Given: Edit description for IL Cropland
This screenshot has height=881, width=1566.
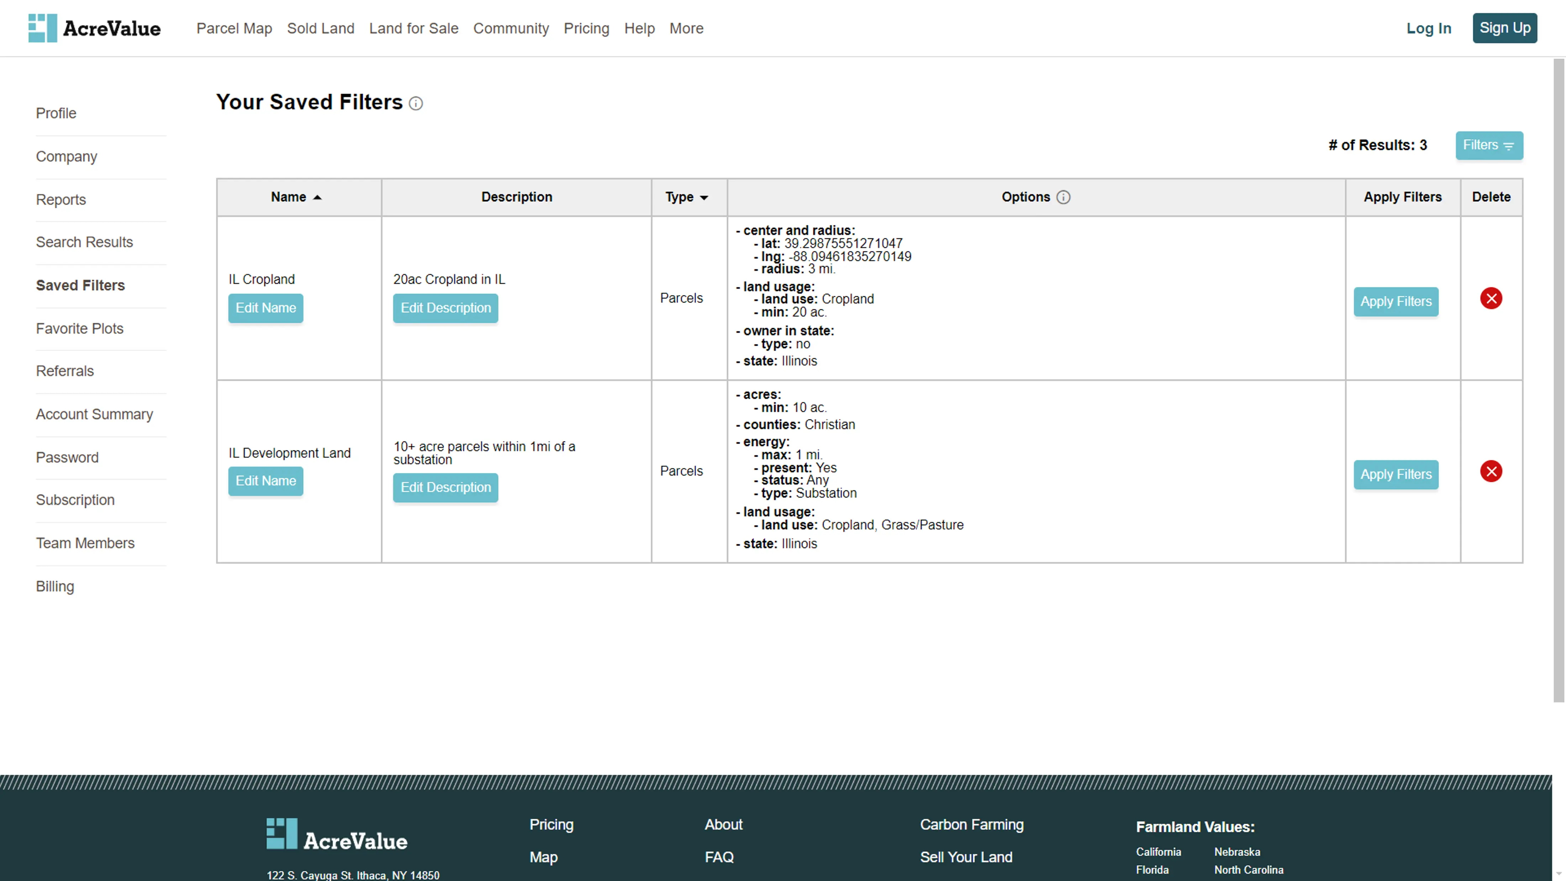Looking at the screenshot, I should coord(445,308).
